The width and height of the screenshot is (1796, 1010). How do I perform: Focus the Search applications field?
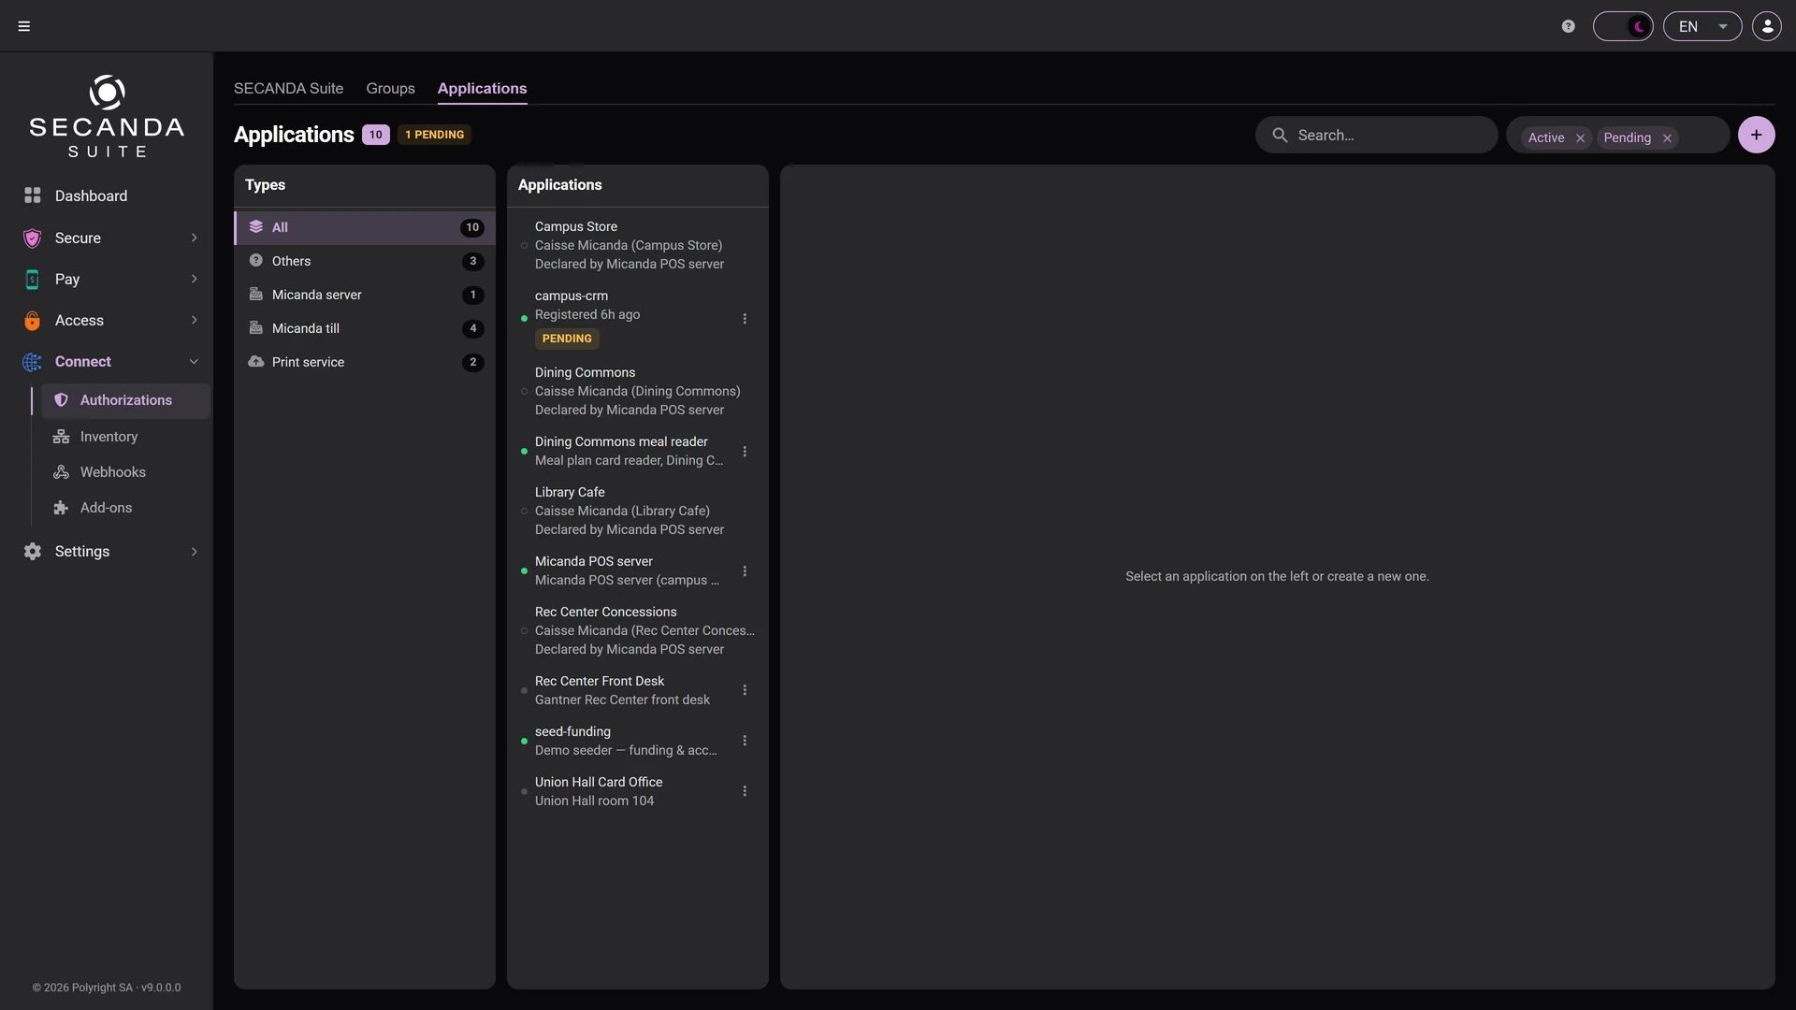[x=1377, y=136]
